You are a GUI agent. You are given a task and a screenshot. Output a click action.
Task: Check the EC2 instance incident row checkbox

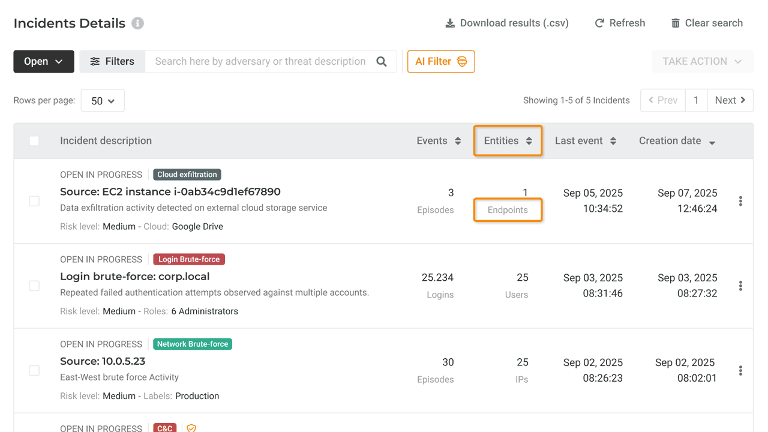[x=34, y=201]
